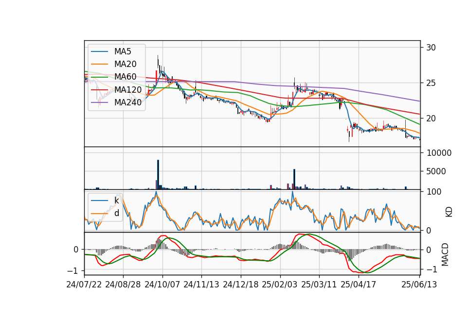
Task: Click the KD vertical axis title
Action: coord(449,212)
